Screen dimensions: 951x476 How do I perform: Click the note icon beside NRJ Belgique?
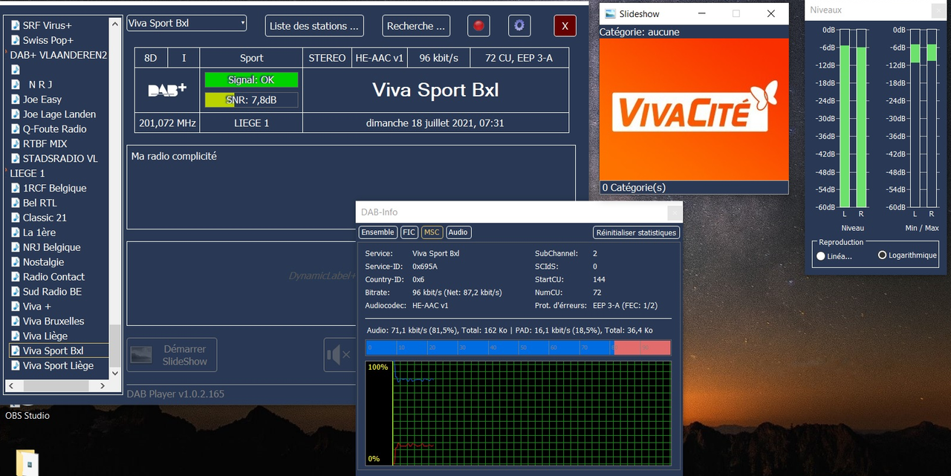pos(15,247)
